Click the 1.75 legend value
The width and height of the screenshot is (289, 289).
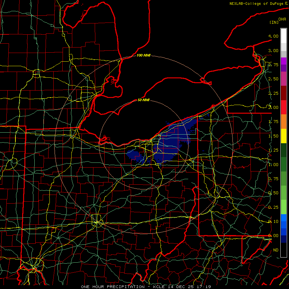coord(273,122)
